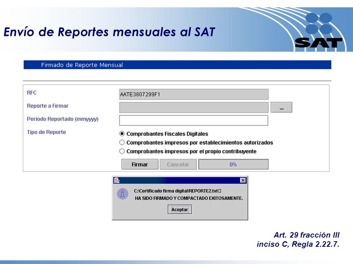
Task: Click the Reporte a Firmar field
Action: coord(194,107)
